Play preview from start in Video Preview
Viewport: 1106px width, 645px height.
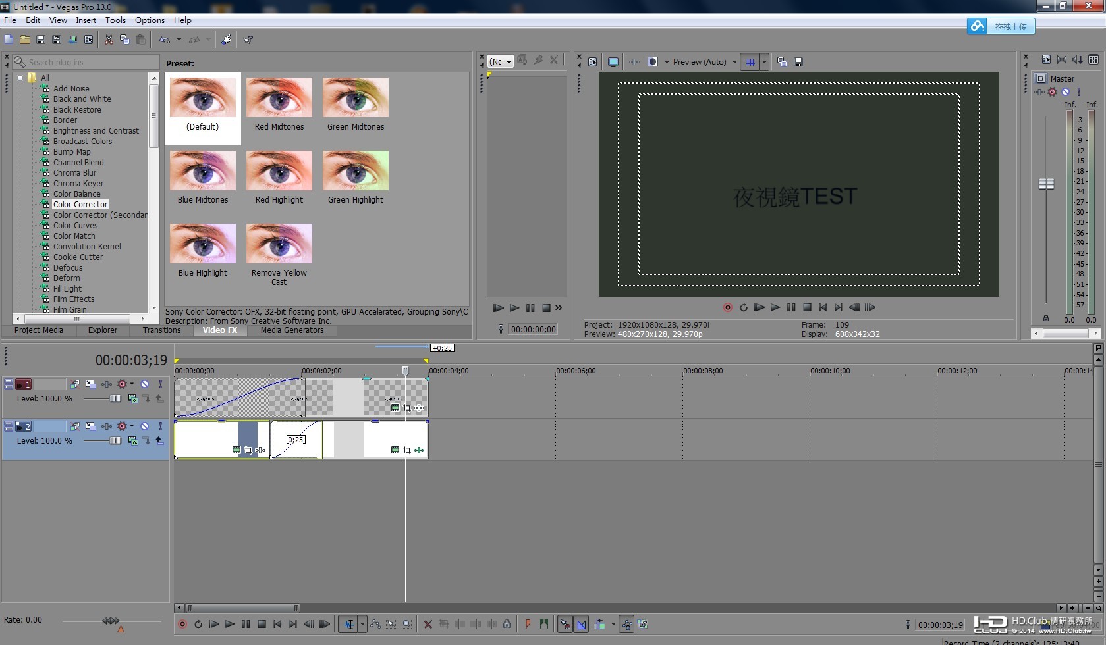(759, 307)
